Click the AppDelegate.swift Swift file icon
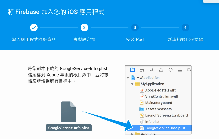219x139 pixels. pos(142,90)
